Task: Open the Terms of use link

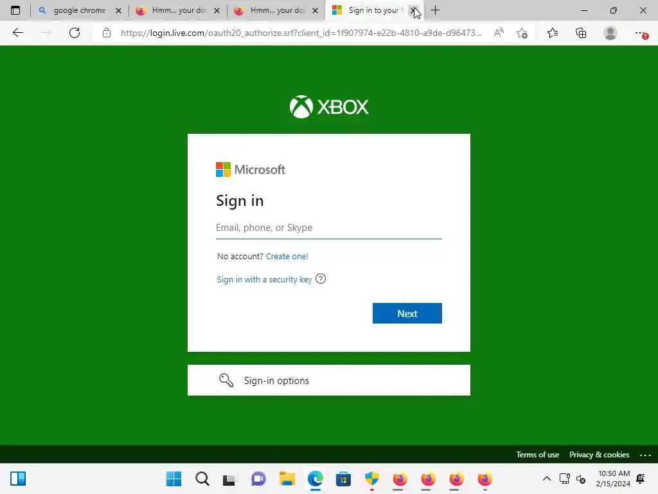Action: [538, 455]
